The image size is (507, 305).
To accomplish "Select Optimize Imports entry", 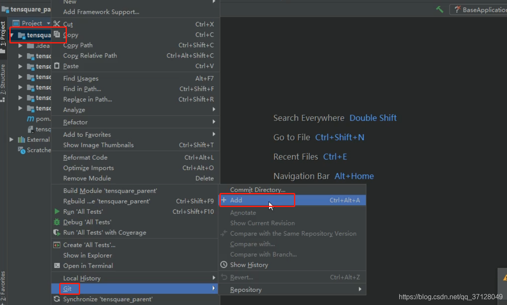I will click(135, 168).
